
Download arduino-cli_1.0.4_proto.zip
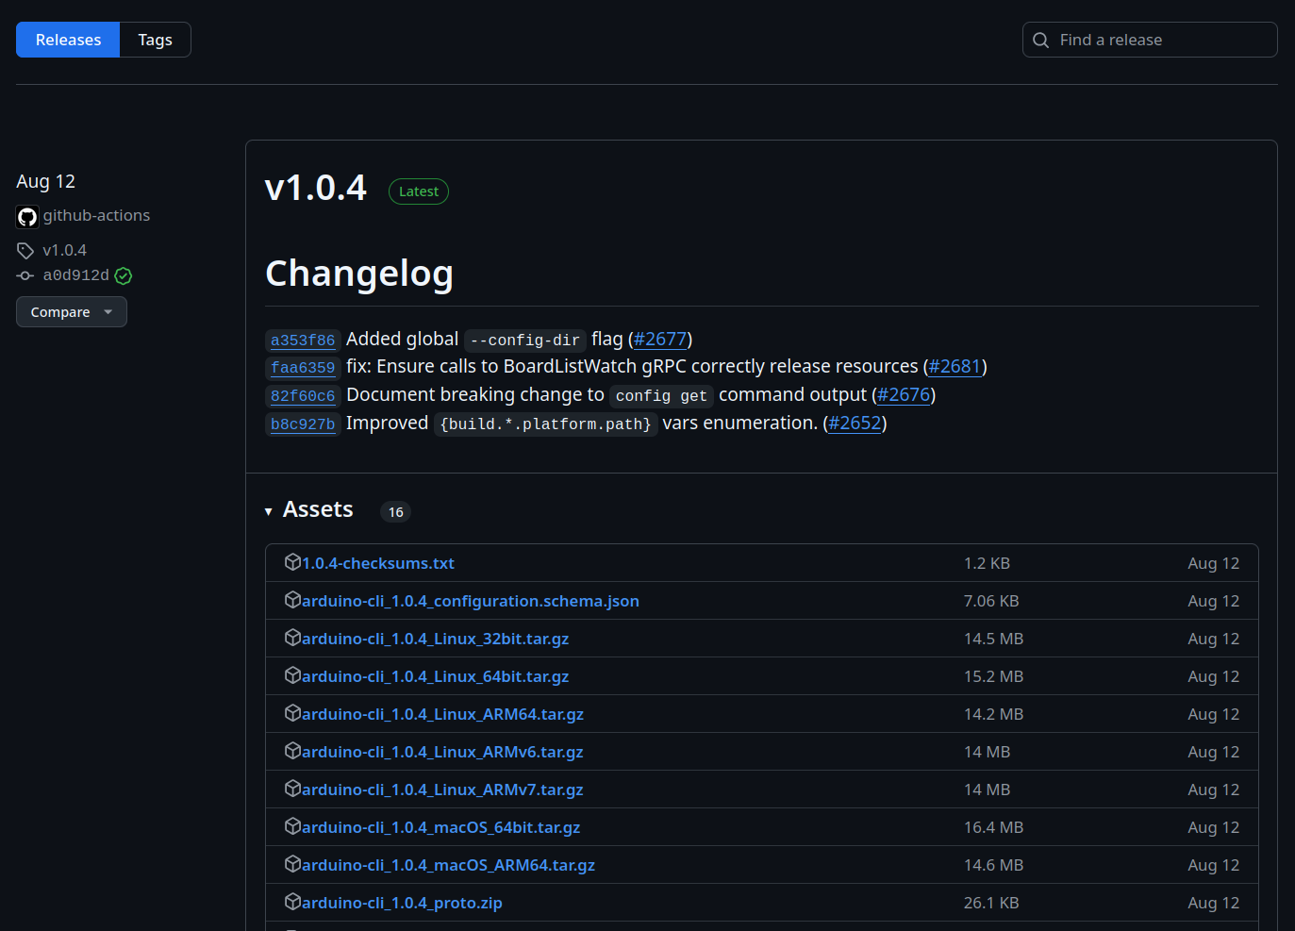tap(402, 903)
